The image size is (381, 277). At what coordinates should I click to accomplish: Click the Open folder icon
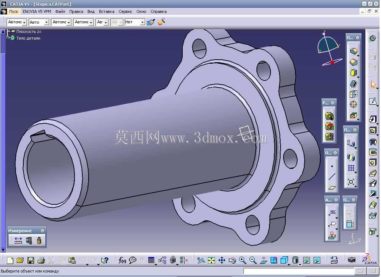20,260
